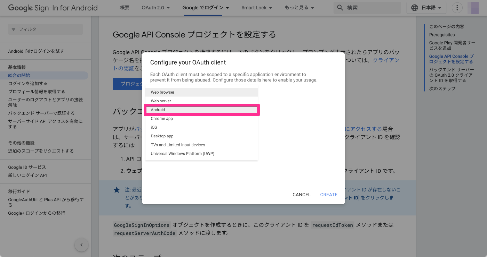Screen dimensions: 487x257
Task: Open 追加のスコープをリクエストする
Action: point(41,151)
